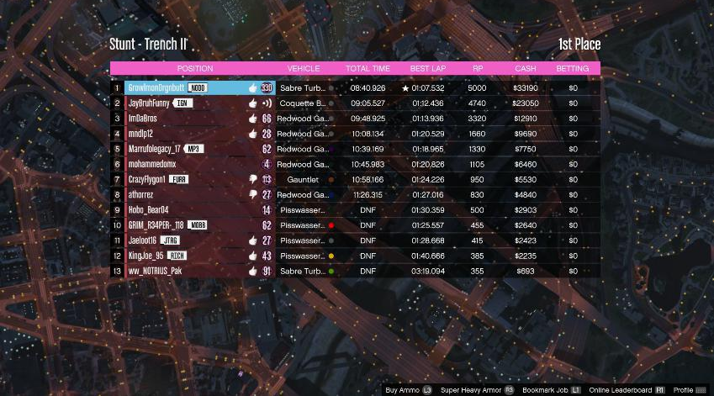Select player name Hobo_Bear04
Viewport: 714px width, 396px height.
(149, 210)
